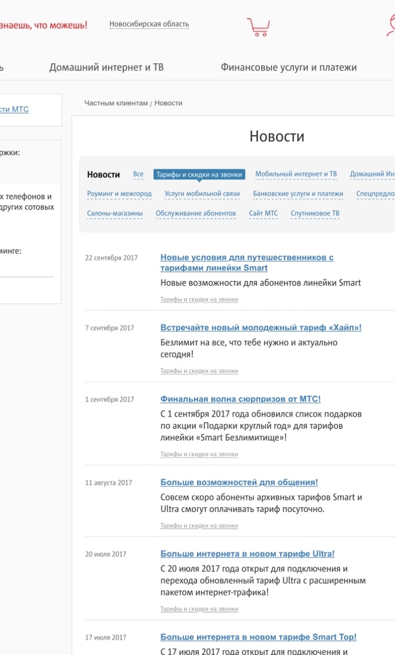This screenshot has height=655, width=395.
Task: Click category tag under the Ultra tariff article
Action: (199, 609)
